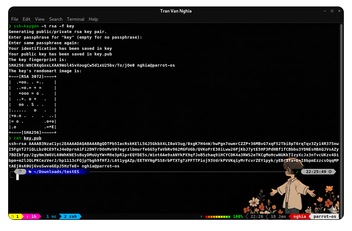Viewport: 352px width, 231px height.
Task: Click the underlined key.pub filename
Action: (x=32, y=138)
